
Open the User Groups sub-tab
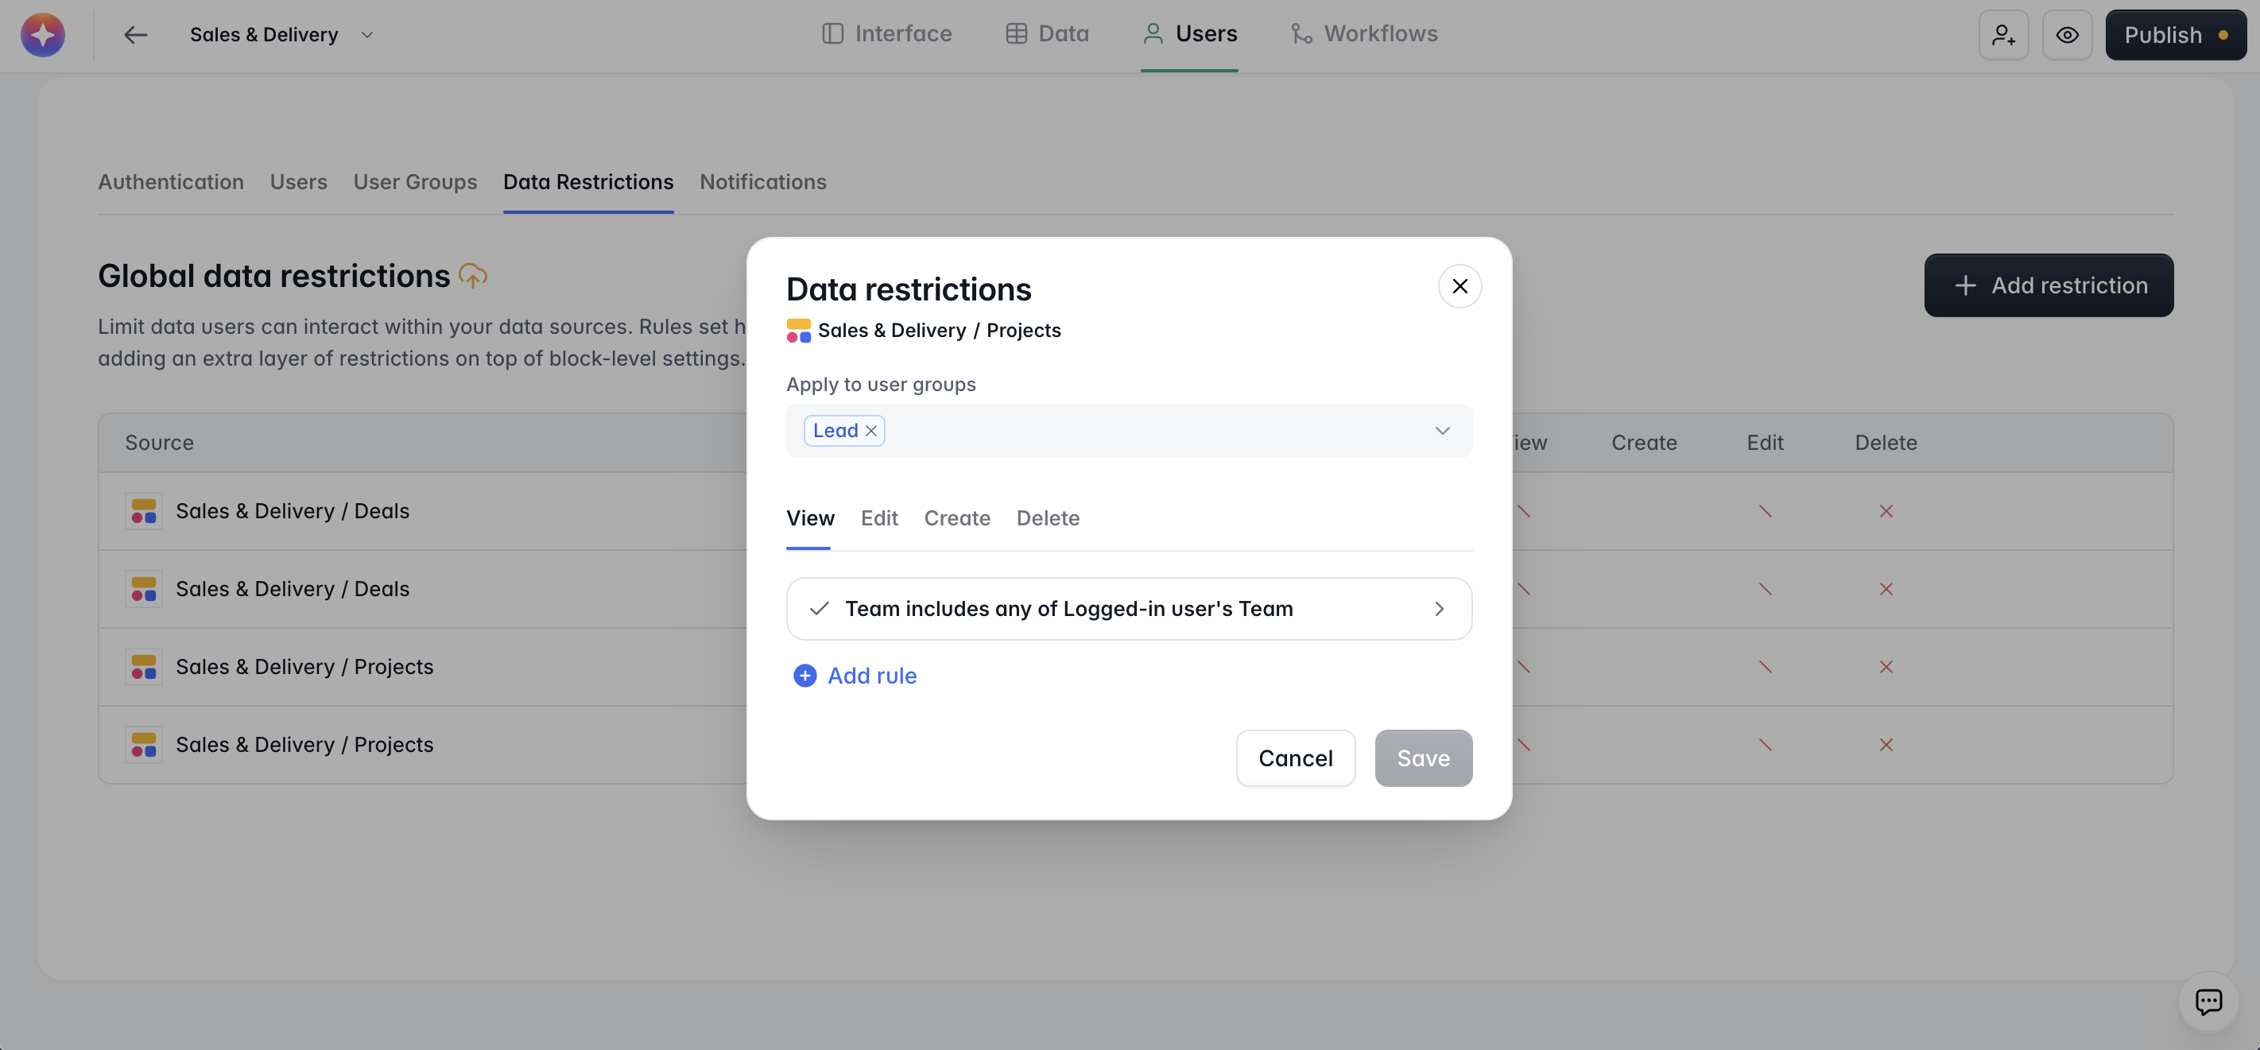(415, 181)
